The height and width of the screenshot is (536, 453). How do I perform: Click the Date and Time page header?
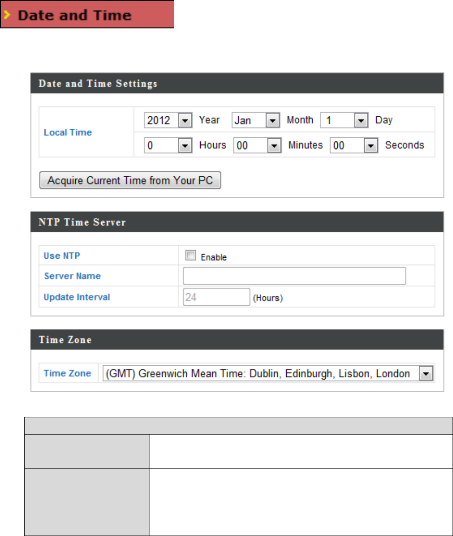point(87,14)
